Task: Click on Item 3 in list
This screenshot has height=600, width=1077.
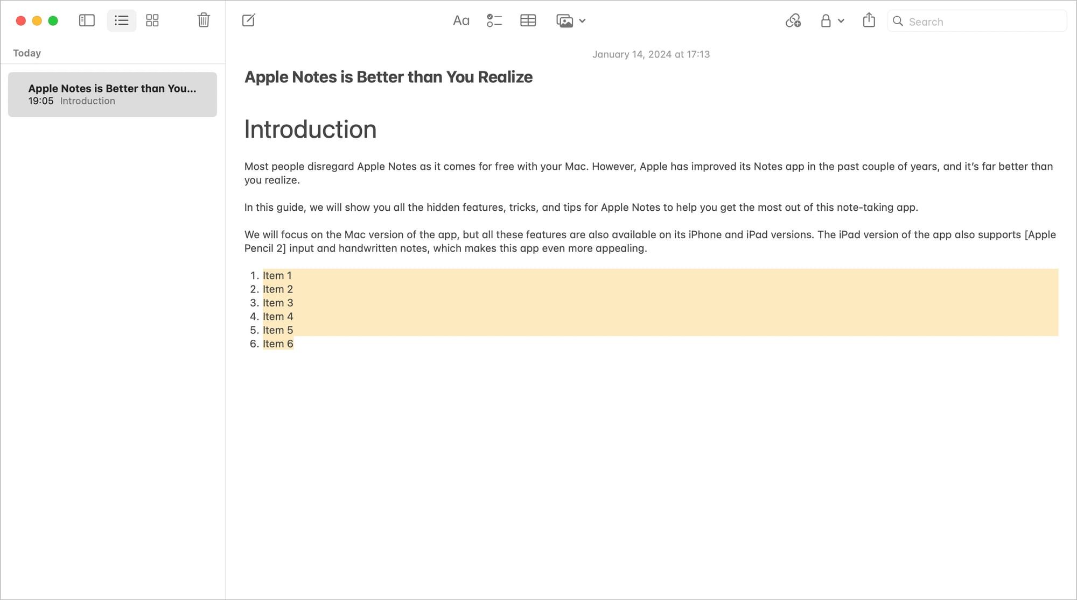Action: pyautogui.click(x=278, y=303)
